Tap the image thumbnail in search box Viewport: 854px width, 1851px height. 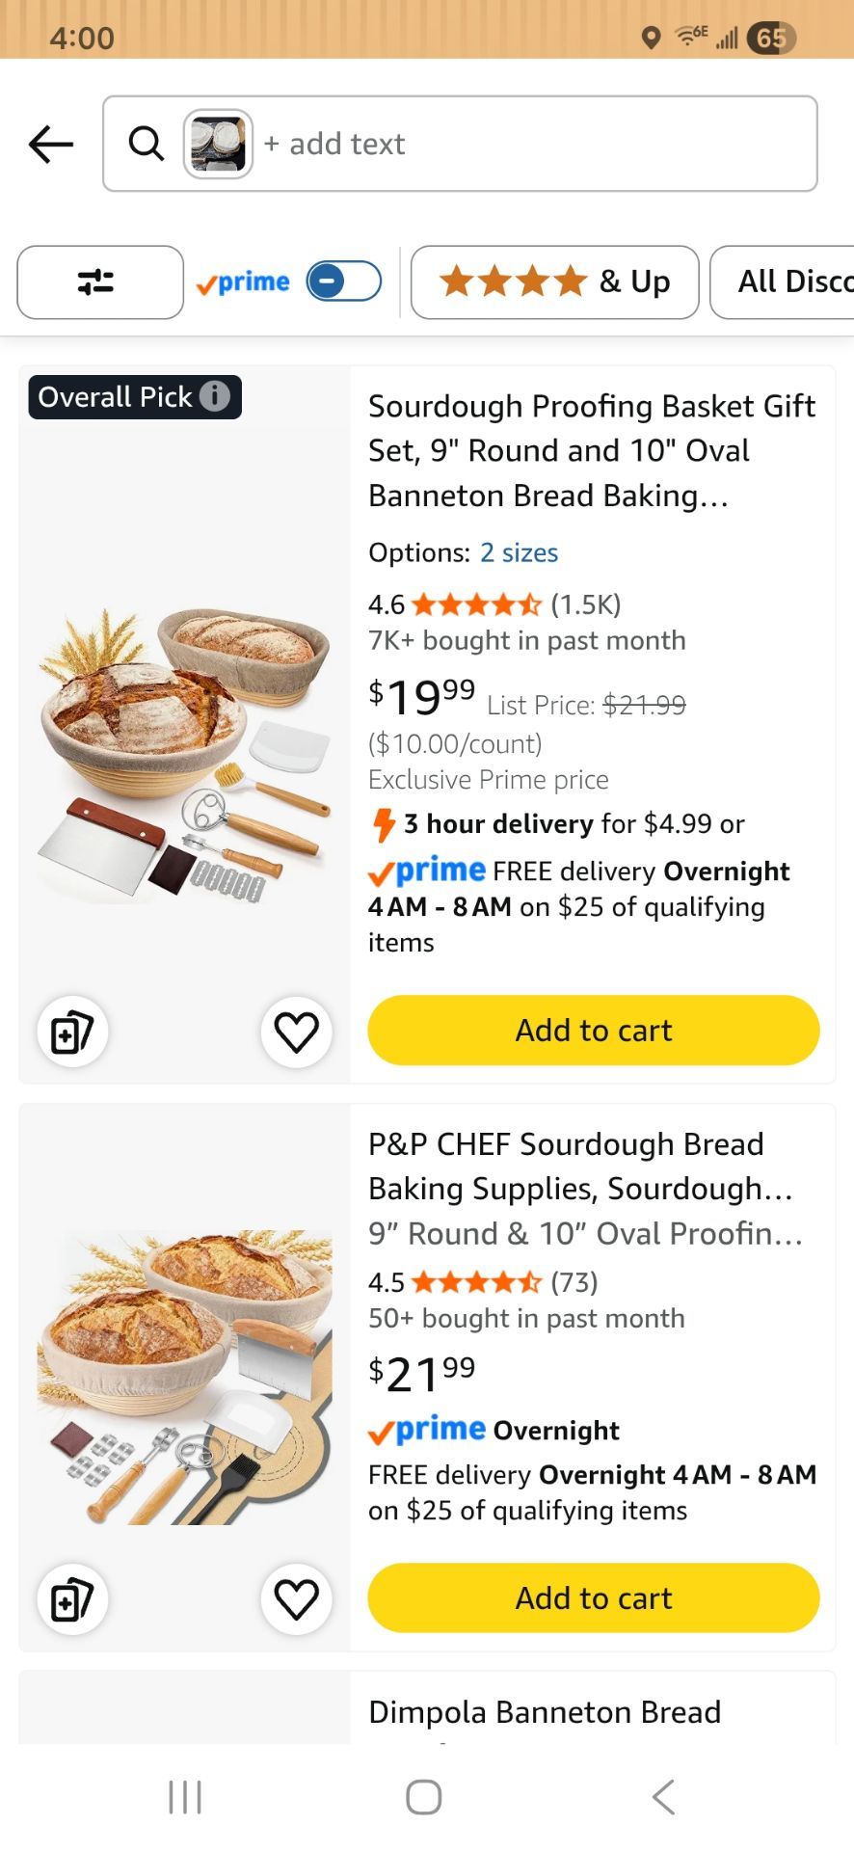click(x=219, y=144)
